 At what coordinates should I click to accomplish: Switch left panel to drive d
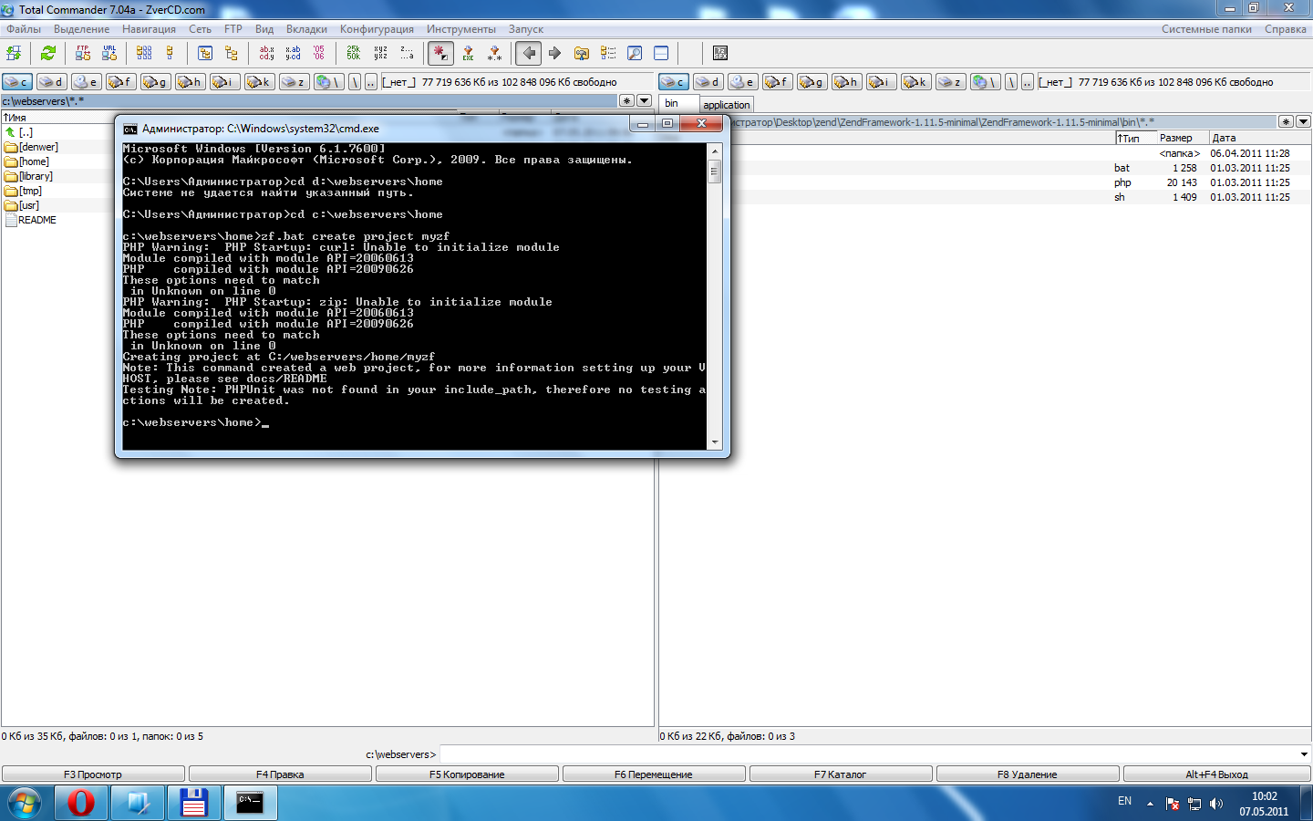tap(52, 82)
